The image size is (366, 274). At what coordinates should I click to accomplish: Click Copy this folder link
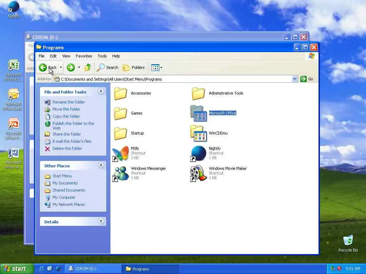66,116
